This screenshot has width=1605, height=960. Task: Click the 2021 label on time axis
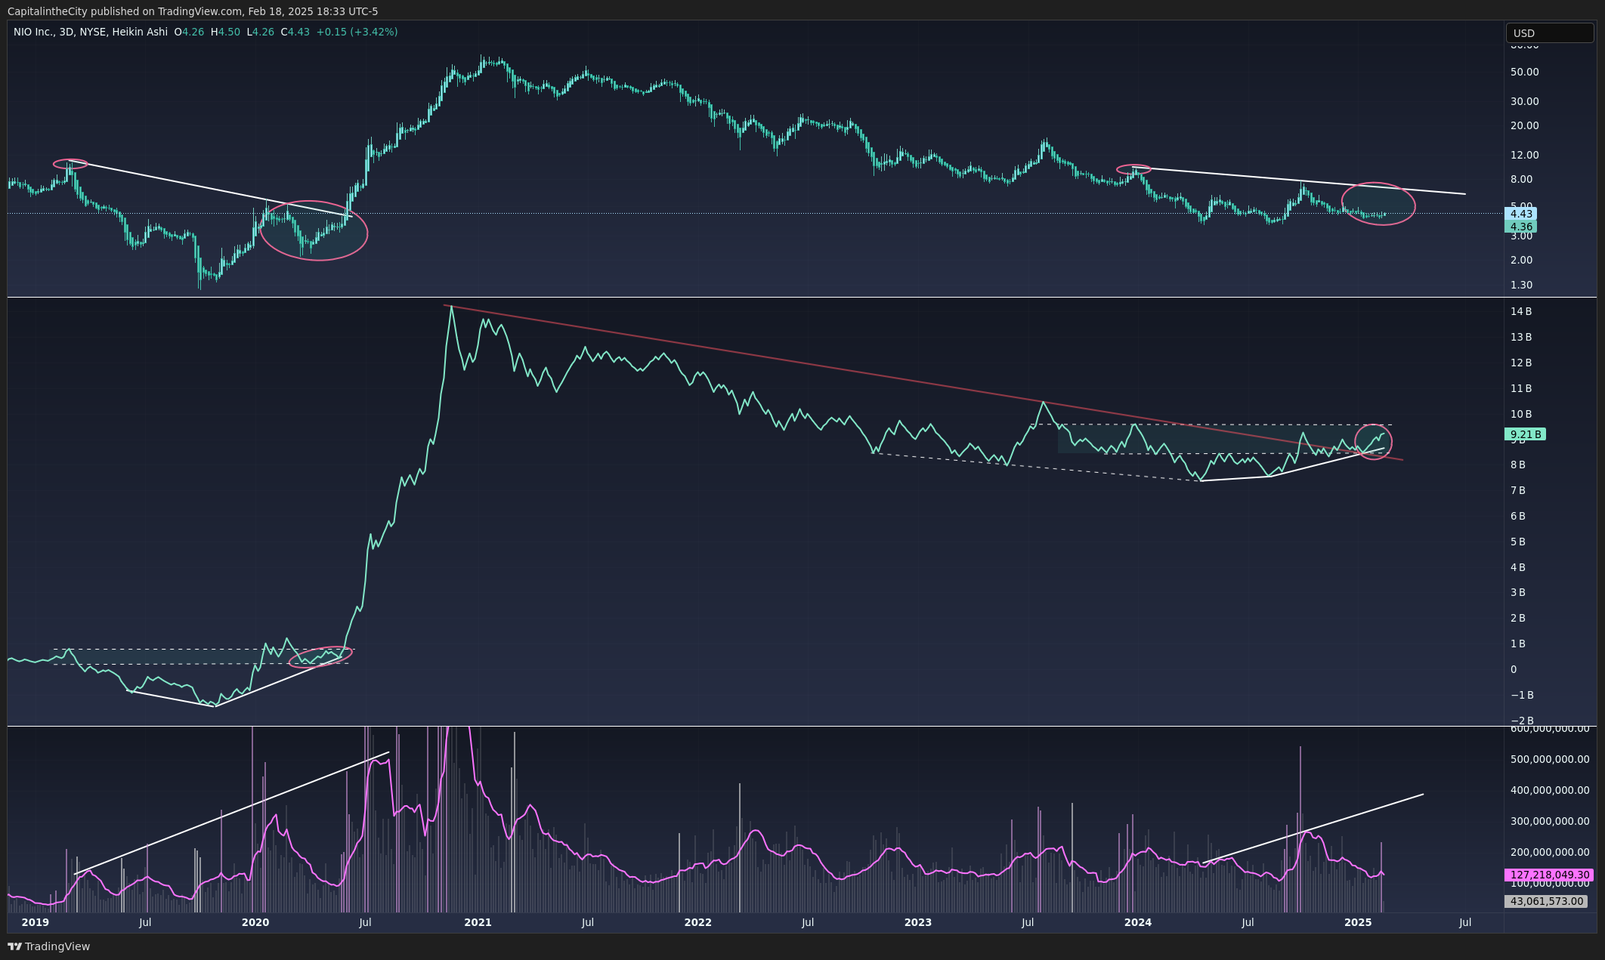(478, 922)
